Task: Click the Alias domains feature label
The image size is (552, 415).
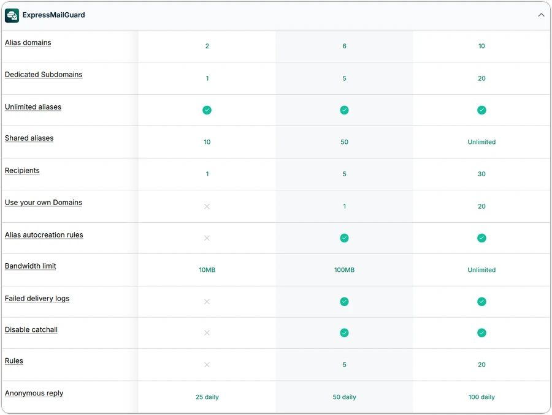Action: 28,43
